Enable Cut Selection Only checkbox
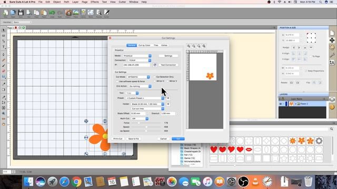 154,77
